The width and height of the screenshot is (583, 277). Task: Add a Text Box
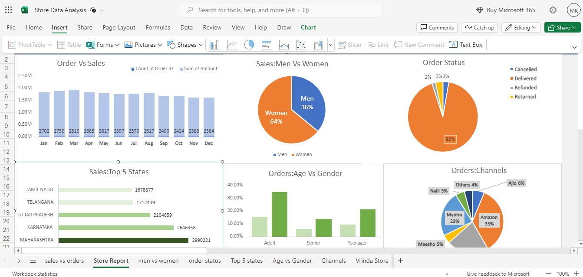pyautogui.click(x=466, y=45)
